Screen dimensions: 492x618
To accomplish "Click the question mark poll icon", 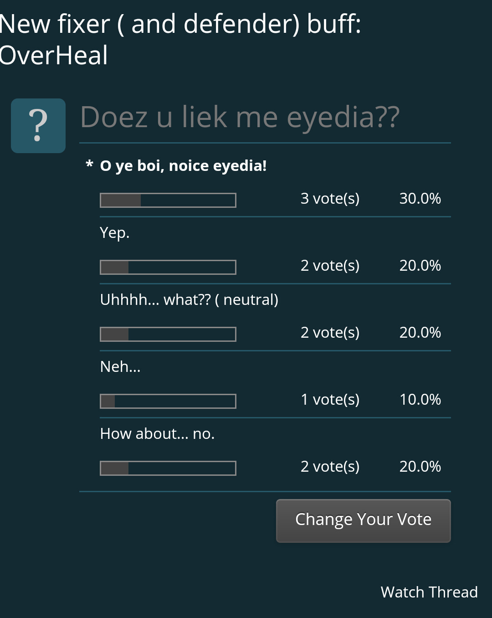I will point(38,126).
